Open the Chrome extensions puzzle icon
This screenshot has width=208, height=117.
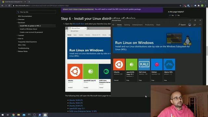[199, 6]
